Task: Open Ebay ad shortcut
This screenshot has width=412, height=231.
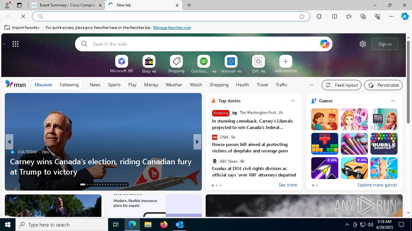Action: 149,64
